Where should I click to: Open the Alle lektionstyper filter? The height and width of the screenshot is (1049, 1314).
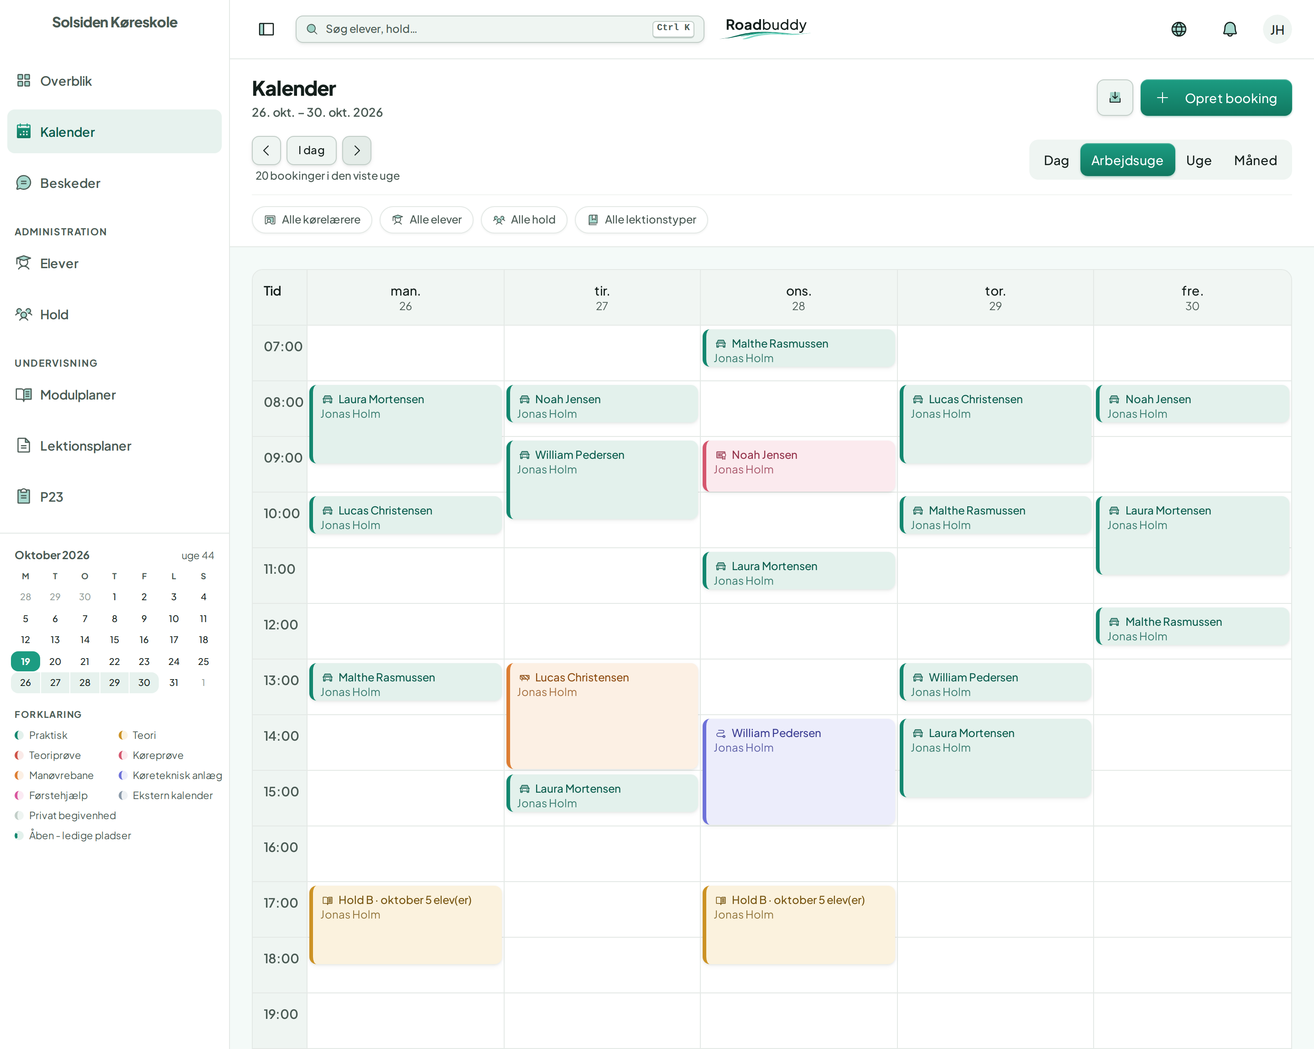[642, 220]
